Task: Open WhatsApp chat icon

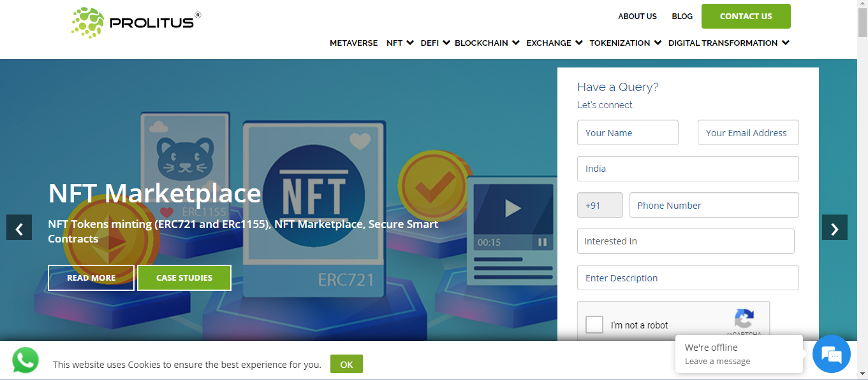Action: pos(25,360)
